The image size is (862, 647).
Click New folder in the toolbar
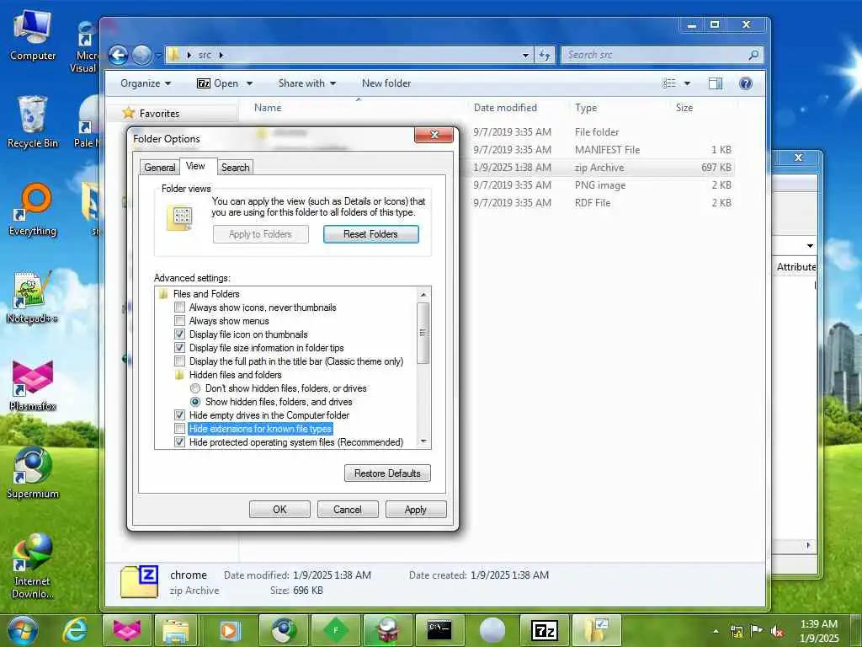tap(386, 83)
